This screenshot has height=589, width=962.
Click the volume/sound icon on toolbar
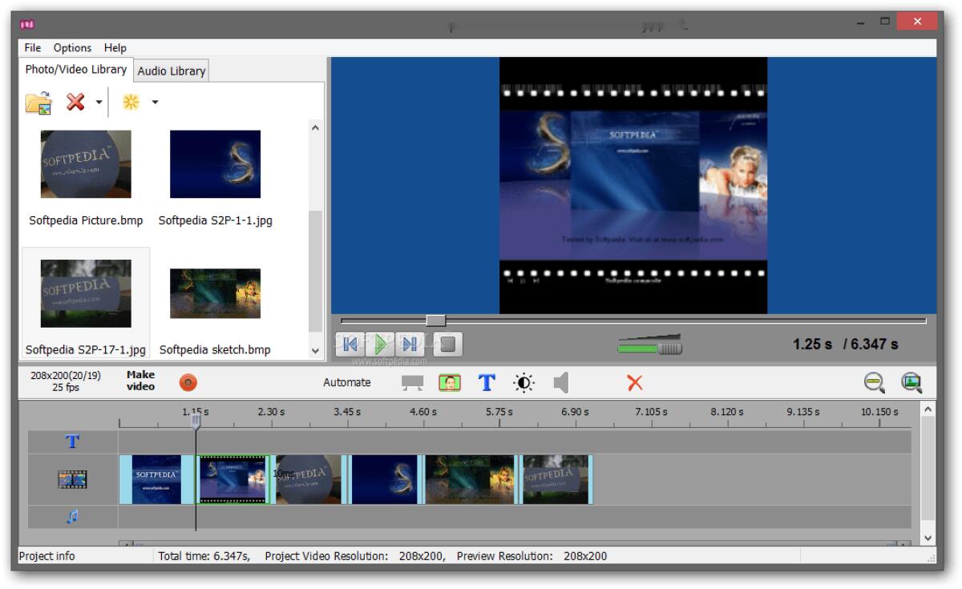click(560, 382)
